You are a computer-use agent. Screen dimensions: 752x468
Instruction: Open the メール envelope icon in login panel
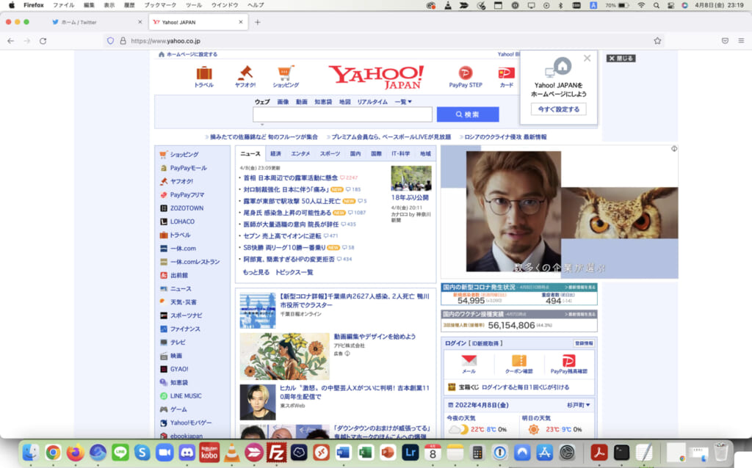click(469, 361)
